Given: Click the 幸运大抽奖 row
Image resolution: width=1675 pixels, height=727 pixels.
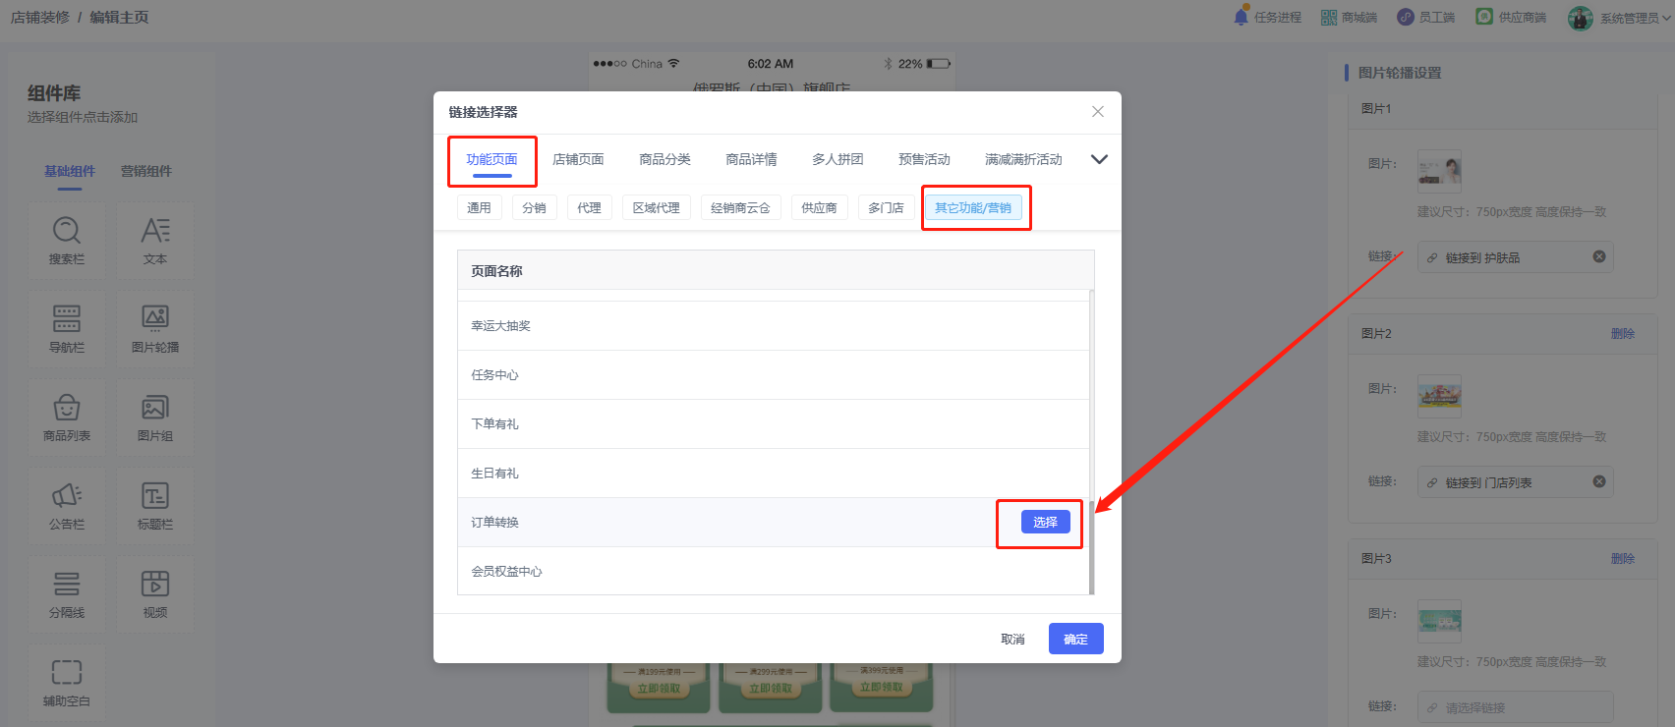Looking at the screenshot, I should click(774, 325).
